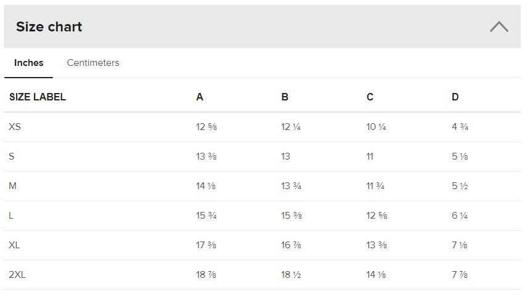Select the L size label
This screenshot has width=530, height=308.
[12, 216]
